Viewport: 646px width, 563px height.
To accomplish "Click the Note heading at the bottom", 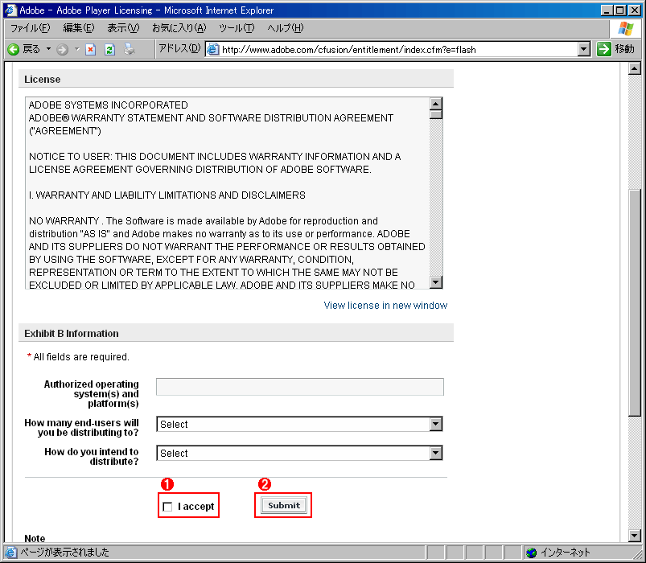I will point(35,538).
